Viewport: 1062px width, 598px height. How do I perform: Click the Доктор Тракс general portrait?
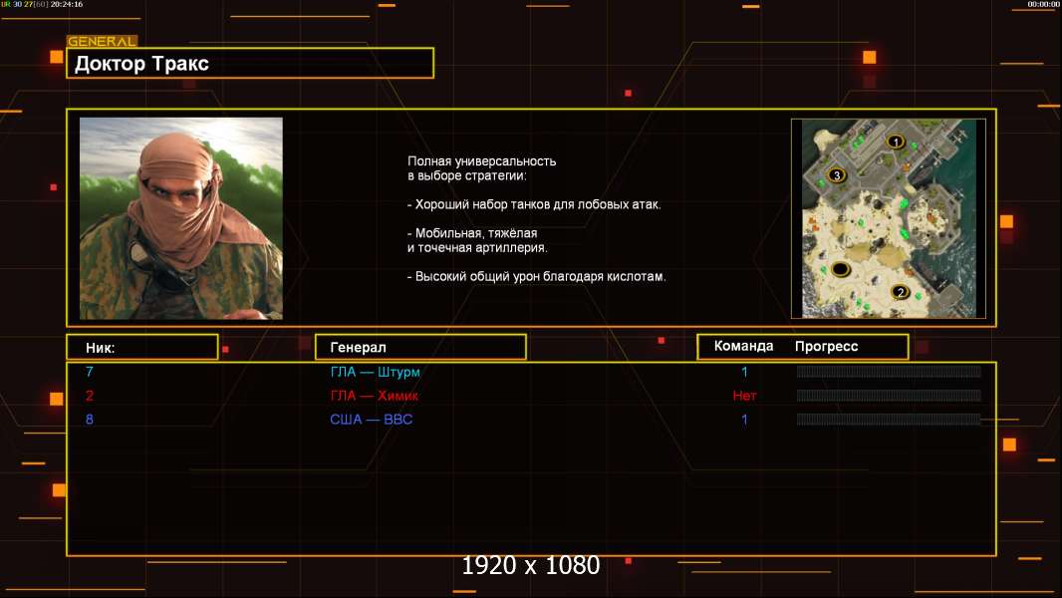181,218
